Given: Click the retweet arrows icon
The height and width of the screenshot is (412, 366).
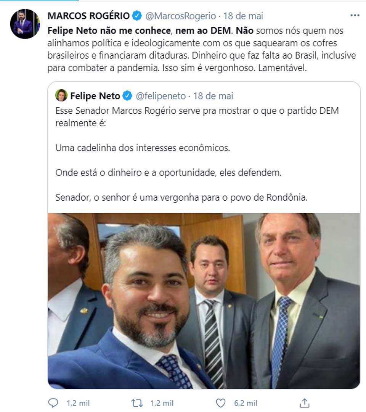Looking at the screenshot, I should (x=137, y=403).
